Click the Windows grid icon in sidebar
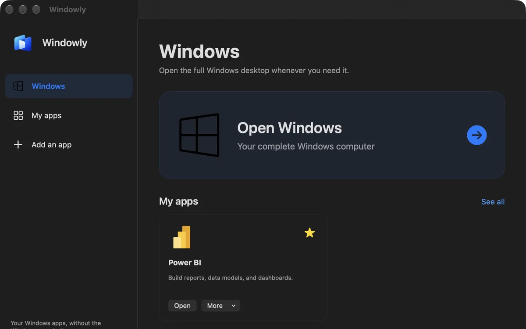Image resolution: width=526 pixels, height=329 pixels. [18, 86]
